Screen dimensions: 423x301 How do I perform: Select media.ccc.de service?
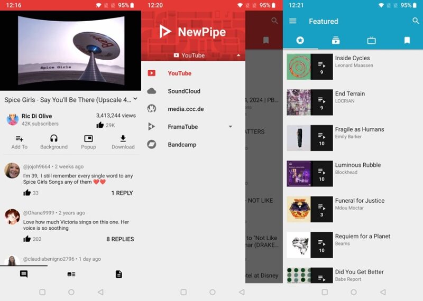(193, 109)
